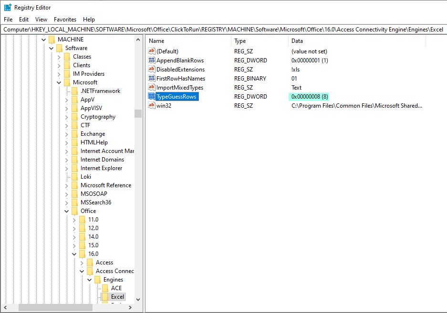
Task: Click the Excel folder icon in the tree
Action: 105,296
